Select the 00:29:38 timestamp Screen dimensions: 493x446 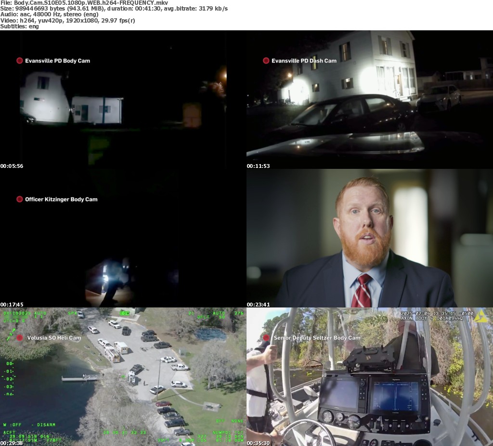pos(12,443)
